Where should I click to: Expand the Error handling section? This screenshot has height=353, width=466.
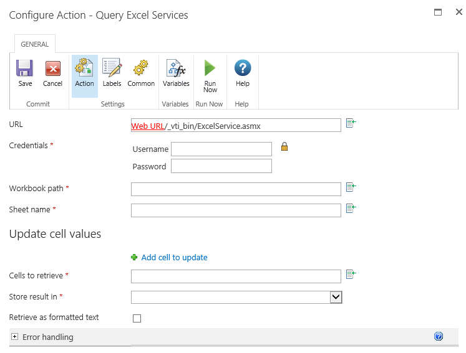(x=15, y=337)
